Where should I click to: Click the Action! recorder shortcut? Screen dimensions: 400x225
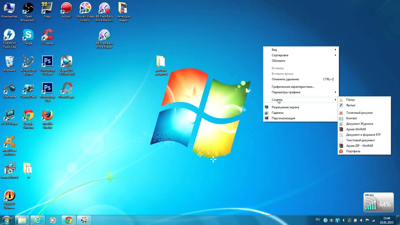click(x=66, y=10)
